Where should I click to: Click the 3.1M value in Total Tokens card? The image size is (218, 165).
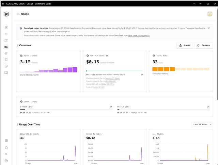[25, 62]
